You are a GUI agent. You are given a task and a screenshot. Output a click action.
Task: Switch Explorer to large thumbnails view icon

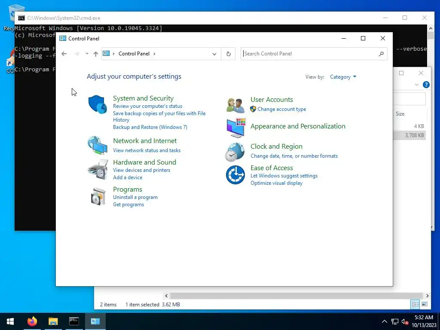pos(425,304)
